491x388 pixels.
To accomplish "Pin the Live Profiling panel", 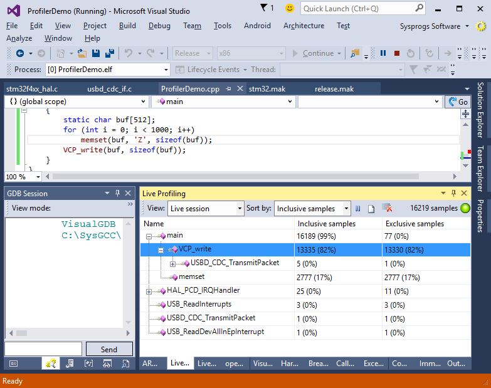I will tap(453, 194).
